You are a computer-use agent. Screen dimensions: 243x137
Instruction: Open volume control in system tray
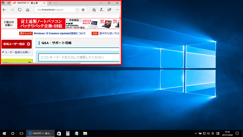pos(208,133)
